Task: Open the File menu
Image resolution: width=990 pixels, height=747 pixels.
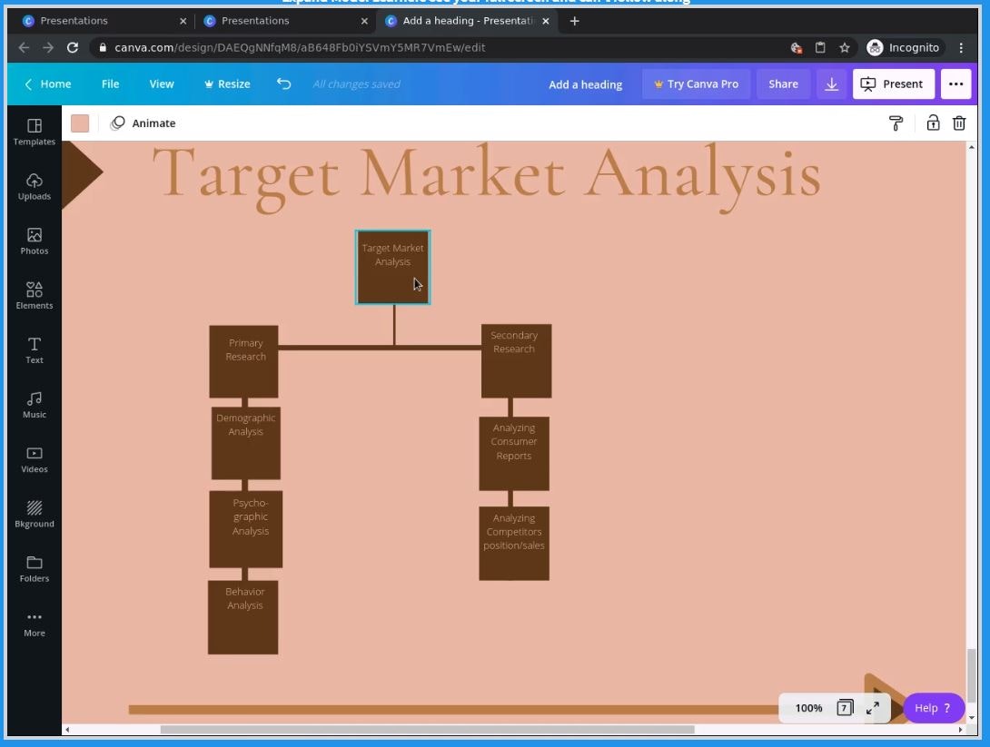Action: point(110,84)
